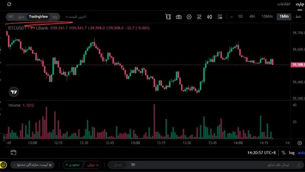Open the screenshot camera tool
Image resolution: width=305 pixels, height=172 pixels.
tap(178, 17)
